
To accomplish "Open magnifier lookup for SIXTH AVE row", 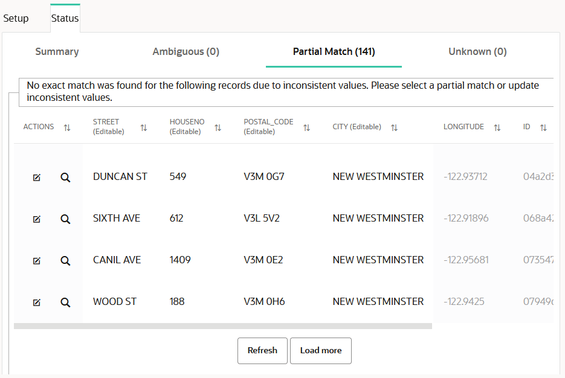I will (x=65, y=219).
